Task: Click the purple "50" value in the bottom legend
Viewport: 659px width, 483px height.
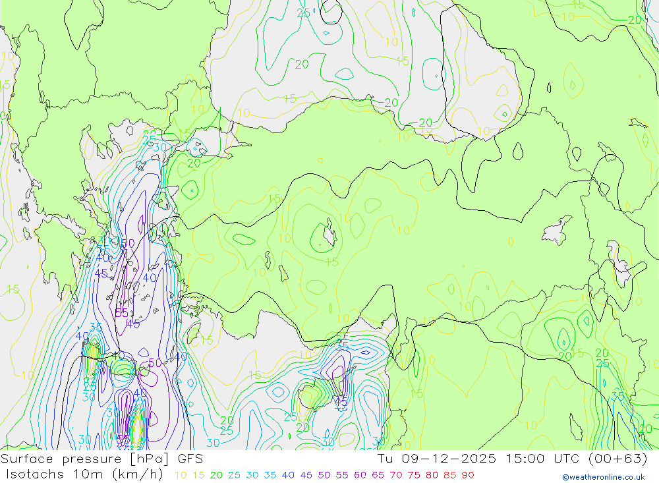Action: (324, 476)
